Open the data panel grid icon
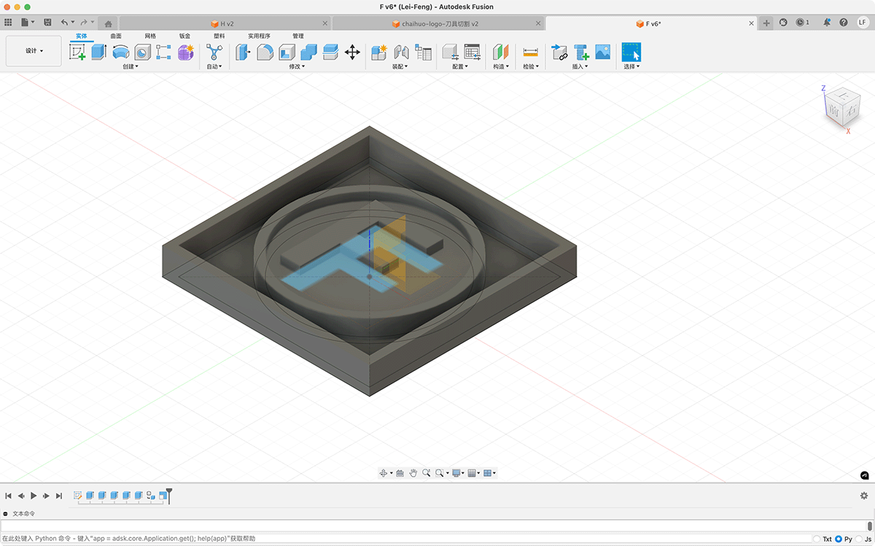The height and width of the screenshot is (546, 875). [9, 23]
